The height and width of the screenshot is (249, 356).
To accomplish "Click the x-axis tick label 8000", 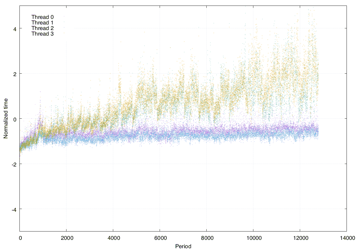I will click(x=207, y=238).
